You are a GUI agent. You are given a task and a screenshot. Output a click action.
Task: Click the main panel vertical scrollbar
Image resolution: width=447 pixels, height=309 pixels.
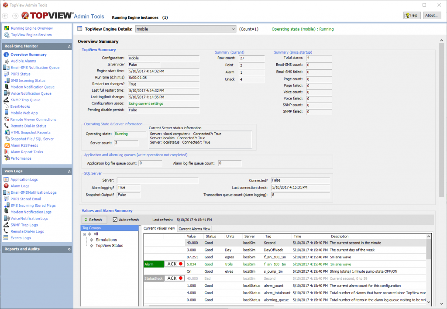point(441,120)
